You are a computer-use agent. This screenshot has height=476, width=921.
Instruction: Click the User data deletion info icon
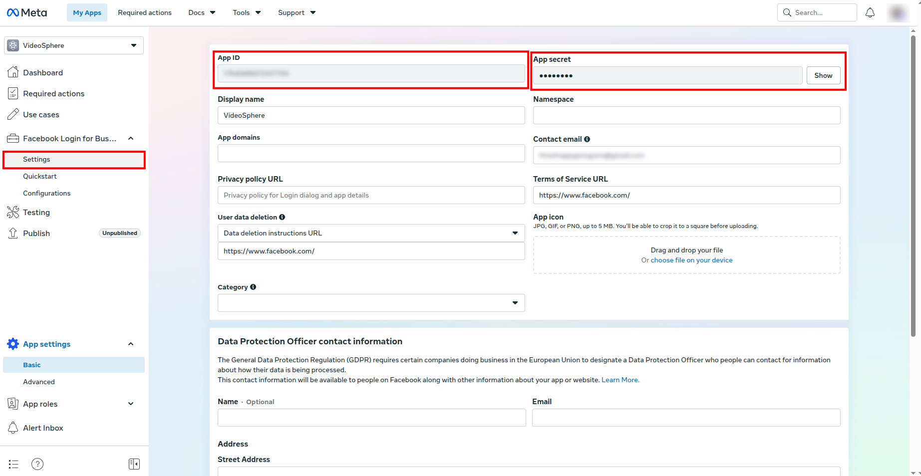pos(282,217)
